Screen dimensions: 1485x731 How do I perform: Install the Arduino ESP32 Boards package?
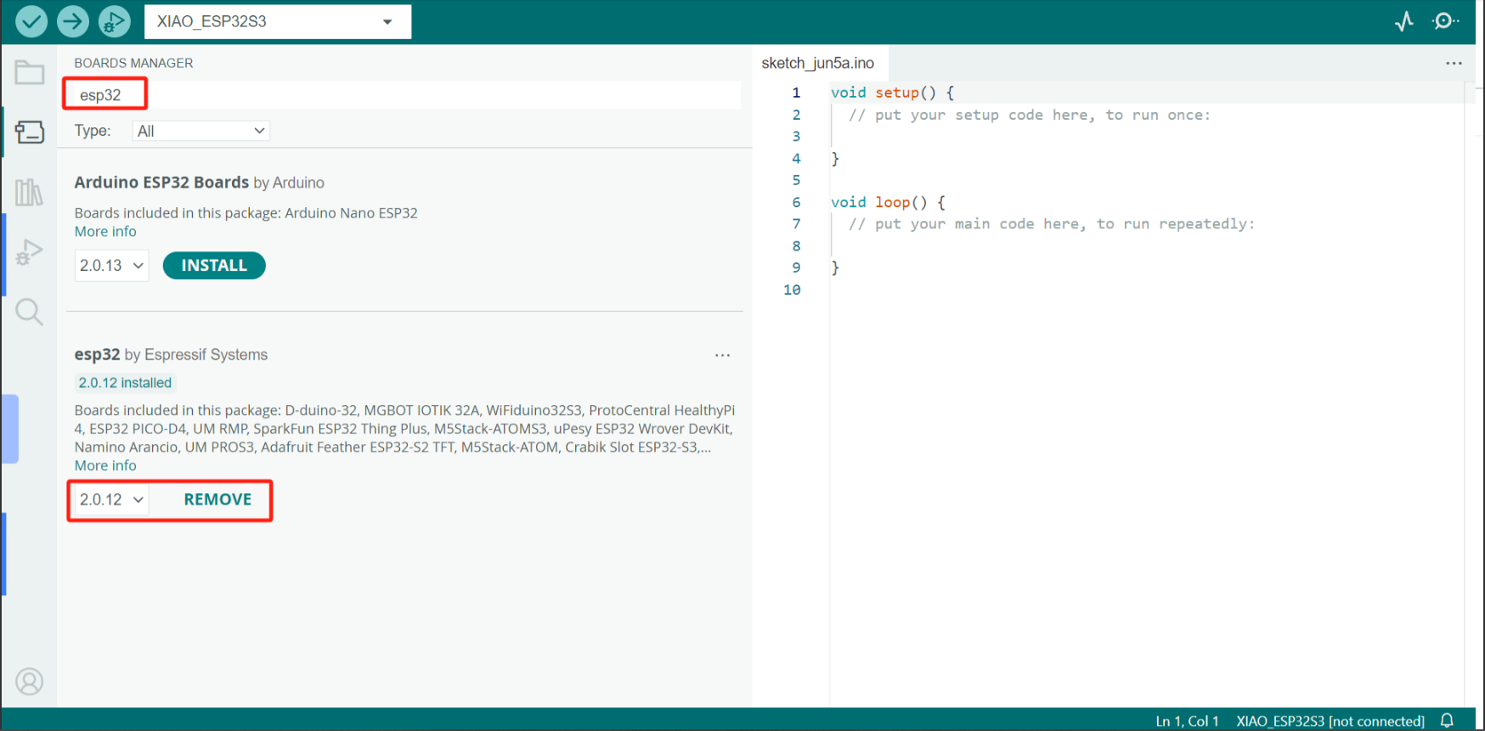coord(214,266)
